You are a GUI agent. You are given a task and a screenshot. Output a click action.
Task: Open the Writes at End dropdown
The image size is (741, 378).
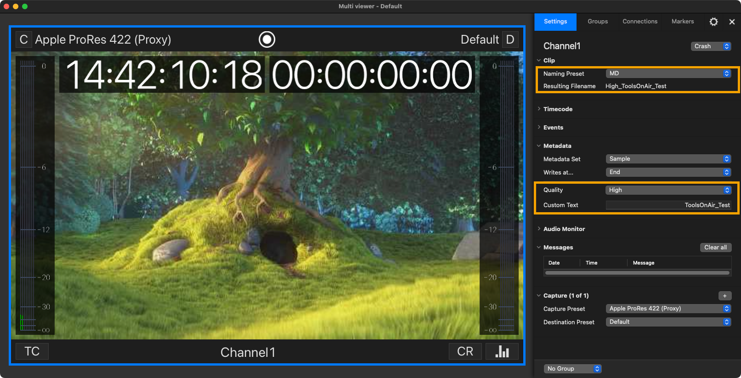coord(668,172)
